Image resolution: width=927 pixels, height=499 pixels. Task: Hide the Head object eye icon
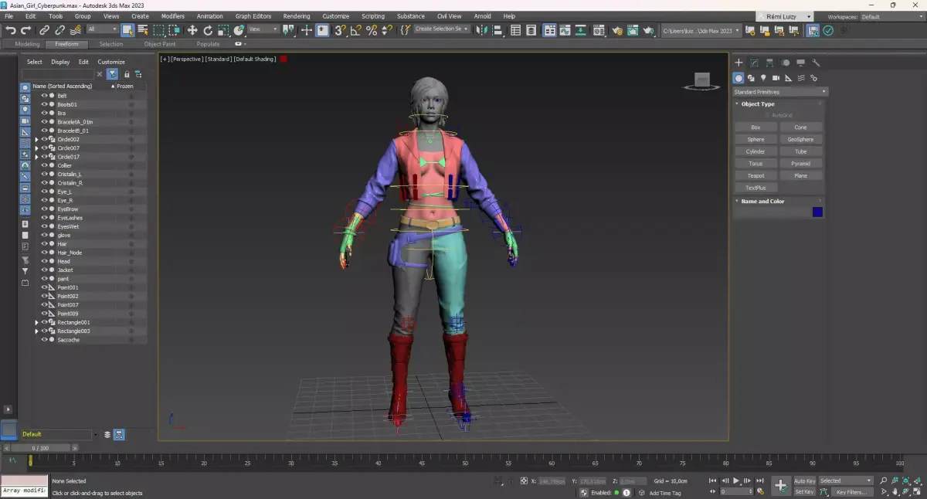point(44,261)
